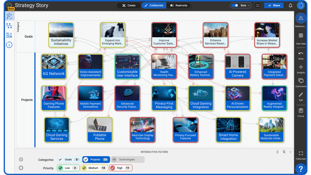311x175 pixels.
Task: Expand the Beta dropdown arrow
Action: [x=249, y=5]
